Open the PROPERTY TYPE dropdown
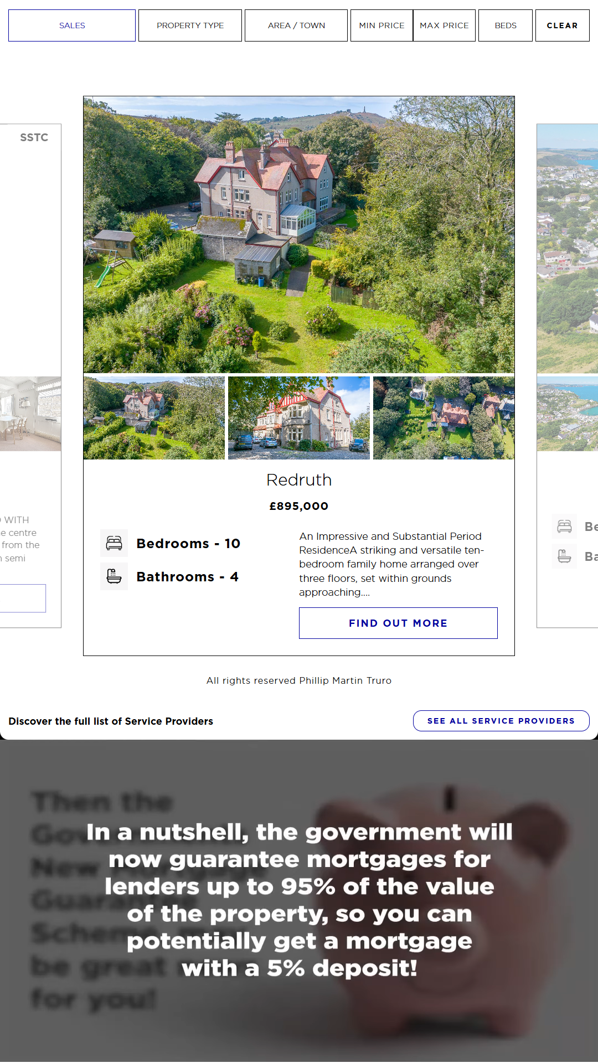Image resolution: width=598 pixels, height=1063 pixels. click(190, 25)
